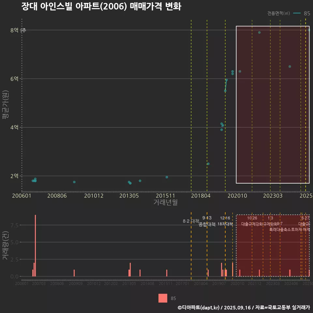Click '201511' on the price chart axis
The height and width of the screenshot is (313, 313).
166,196
